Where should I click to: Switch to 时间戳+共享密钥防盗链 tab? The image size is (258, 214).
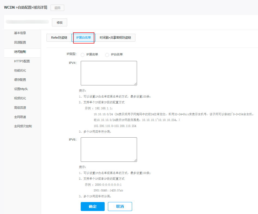(x=115, y=38)
